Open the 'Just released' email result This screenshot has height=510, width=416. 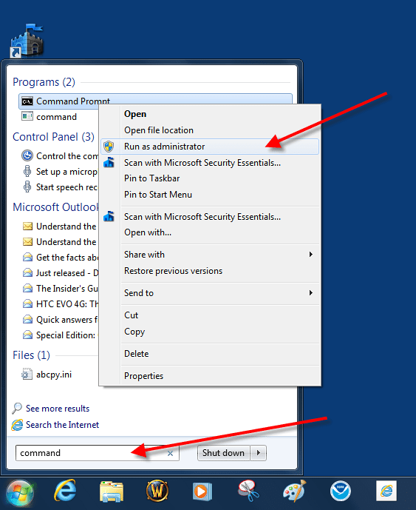tap(61, 273)
